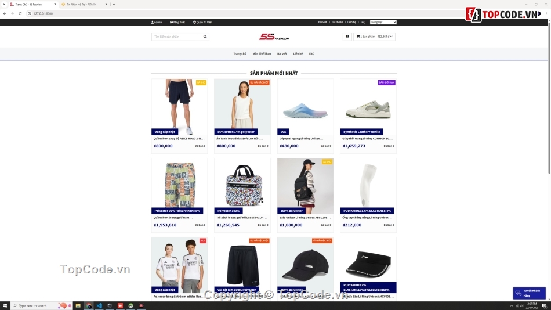Open the customer support chat widget

tap(529, 293)
